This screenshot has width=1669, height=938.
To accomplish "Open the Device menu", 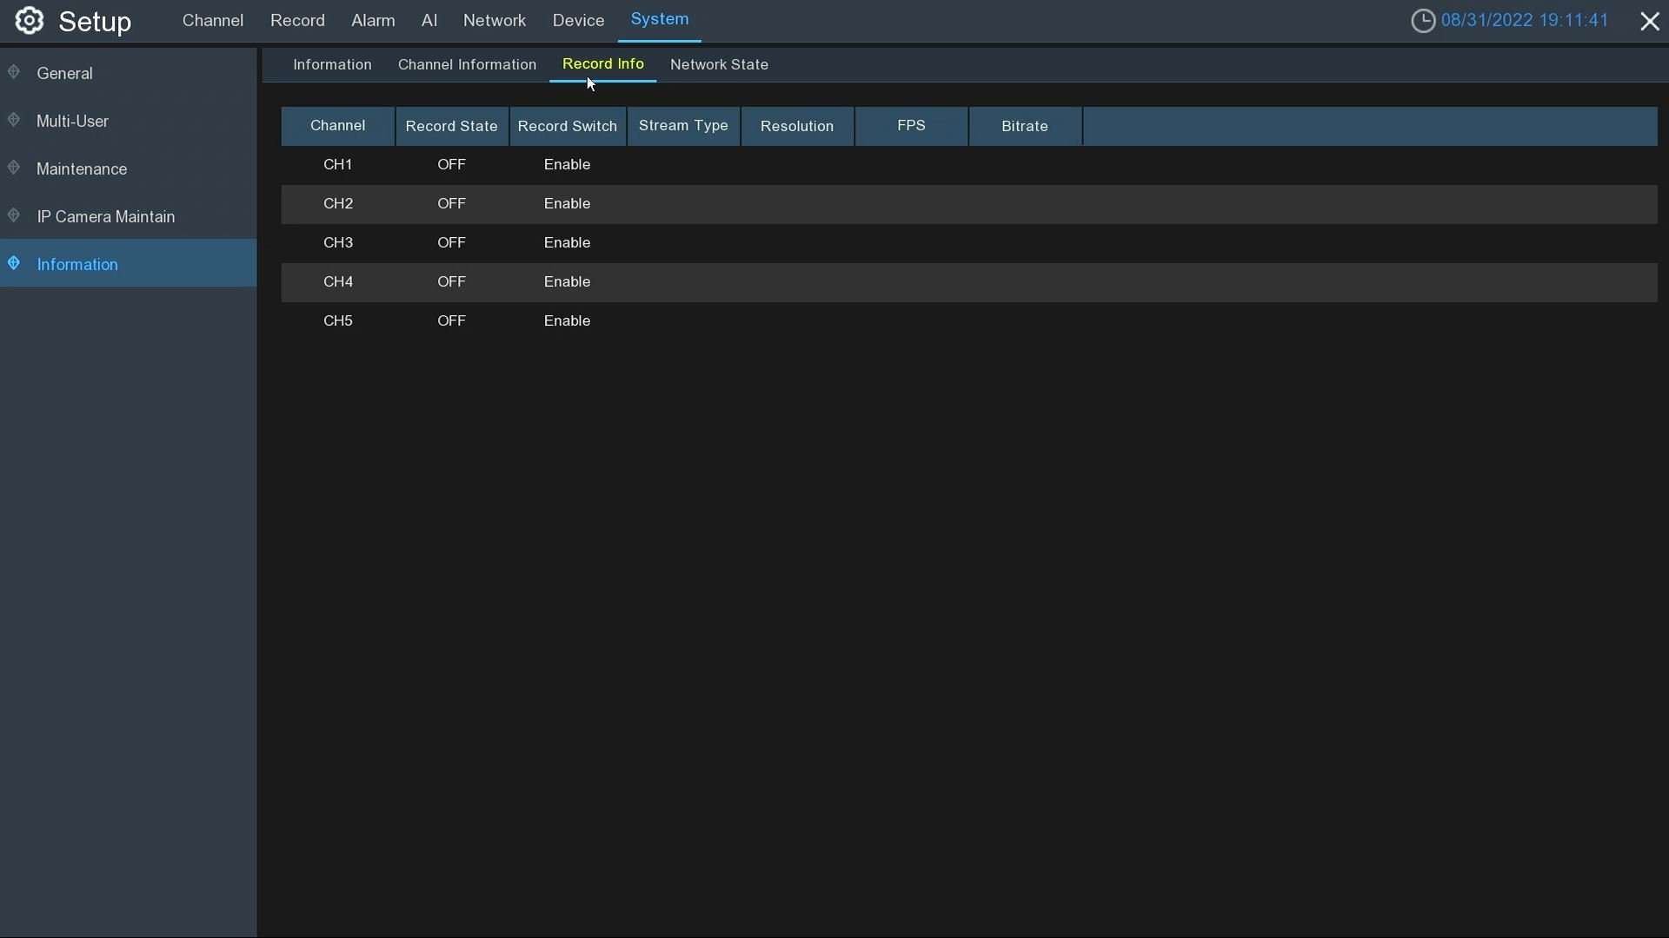I will tap(577, 20).
